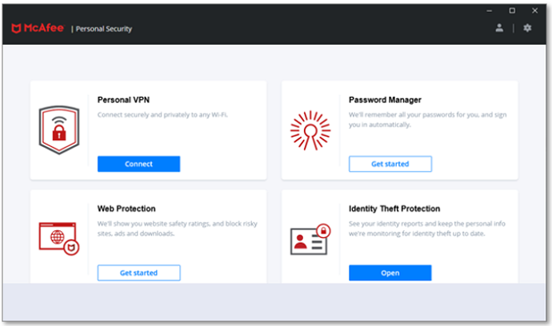
Task: Click Get started under Web Protection
Action: tap(138, 273)
